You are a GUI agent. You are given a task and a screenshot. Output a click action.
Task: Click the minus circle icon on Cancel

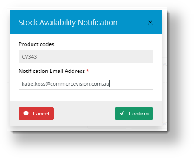tap(26, 113)
